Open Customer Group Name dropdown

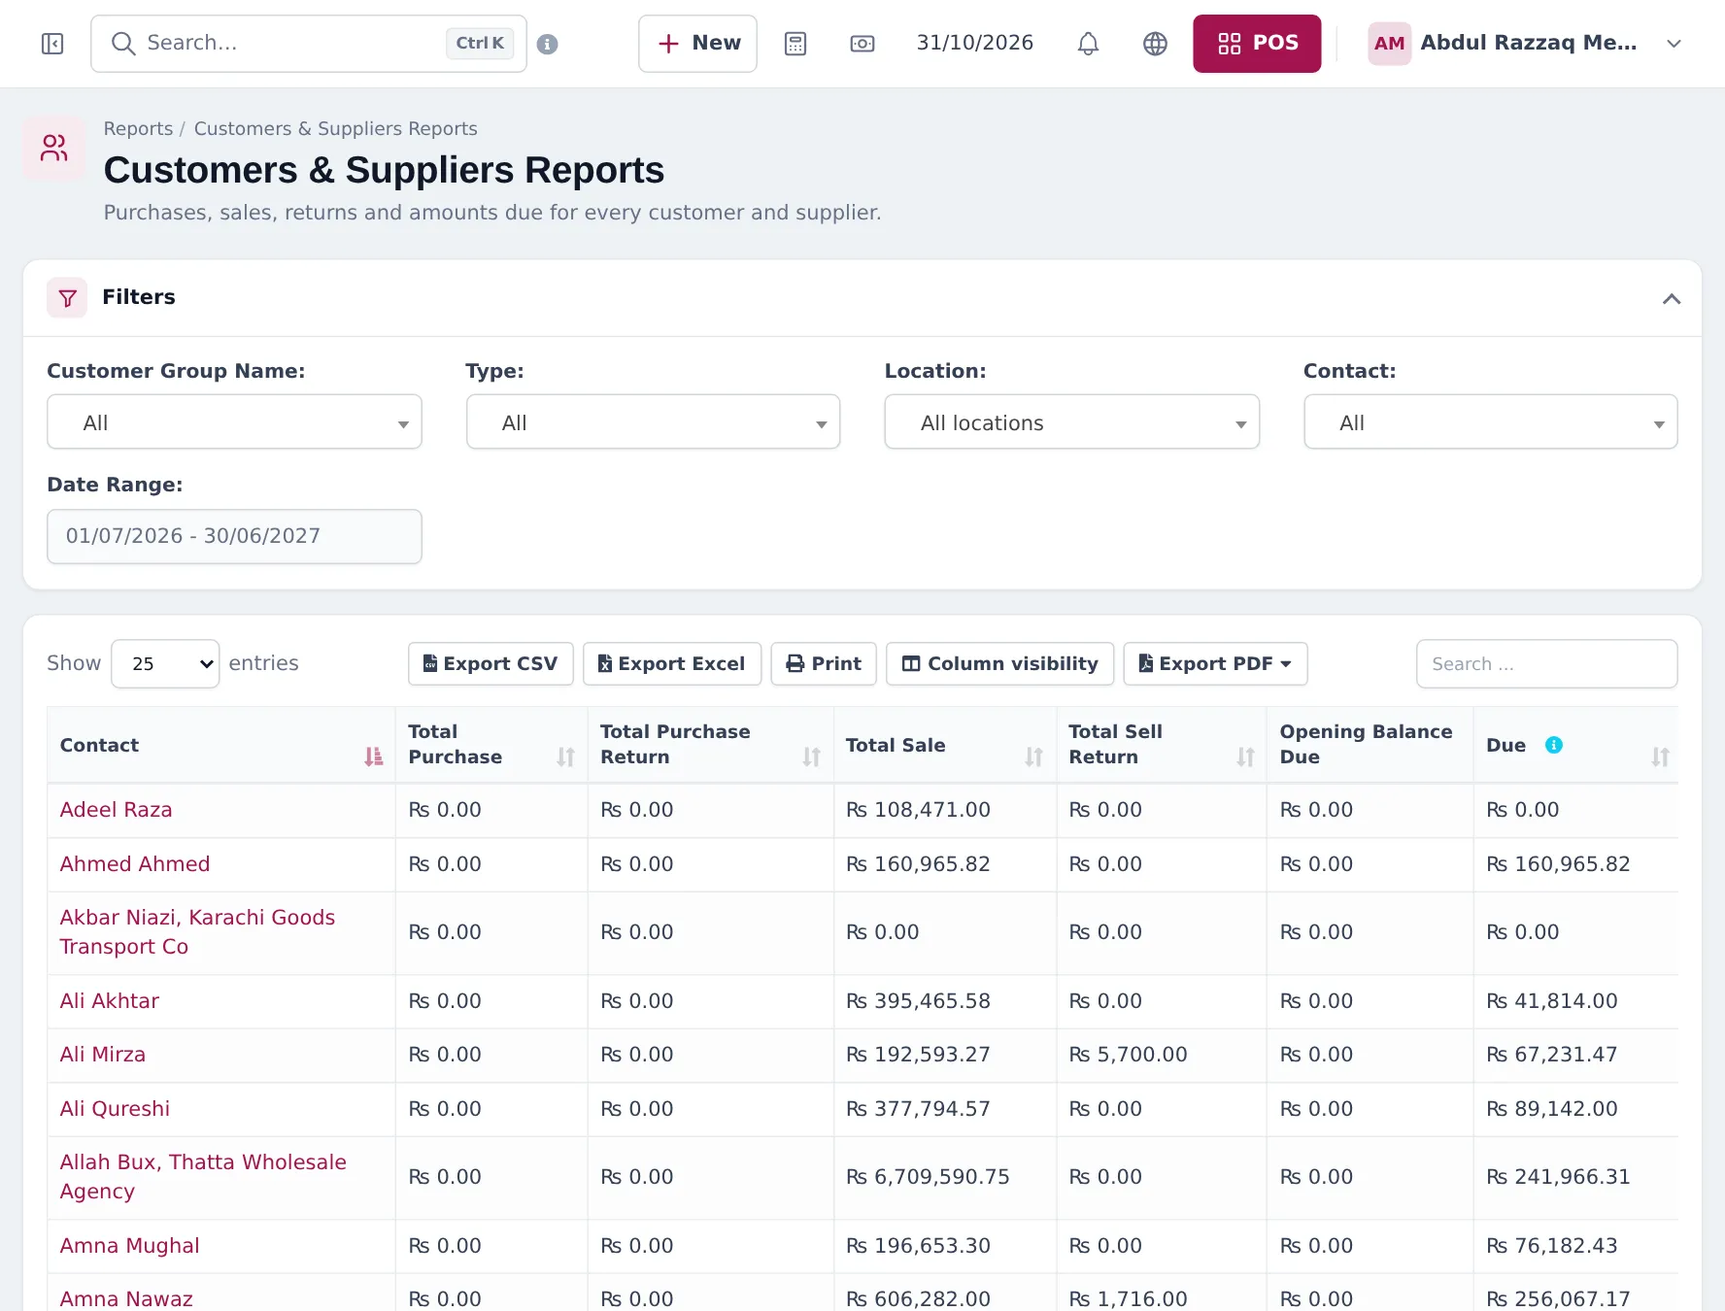point(234,422)
